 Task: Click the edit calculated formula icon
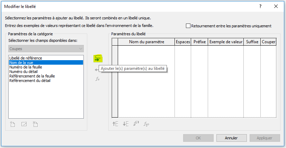coord(146,124)
